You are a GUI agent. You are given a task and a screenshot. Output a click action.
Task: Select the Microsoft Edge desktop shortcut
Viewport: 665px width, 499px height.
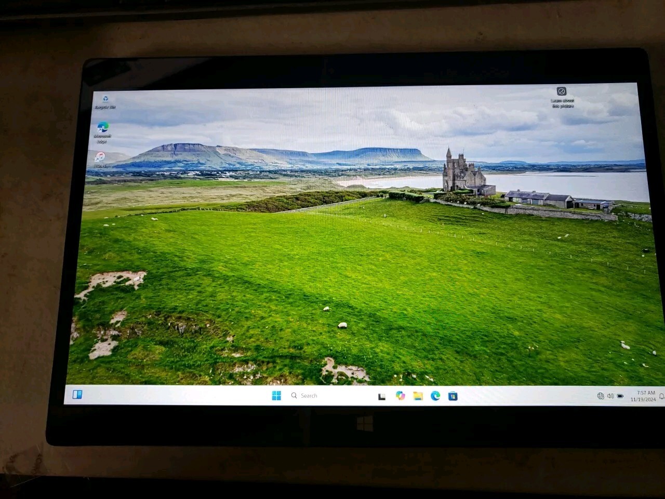tap(102, 132)
